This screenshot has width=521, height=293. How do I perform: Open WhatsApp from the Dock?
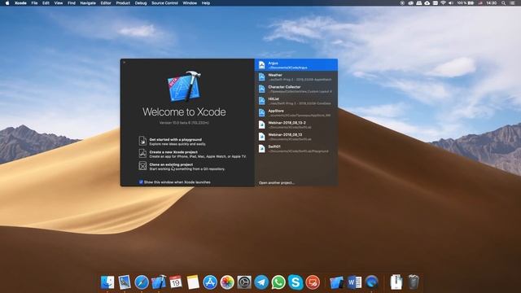[278, 282]
